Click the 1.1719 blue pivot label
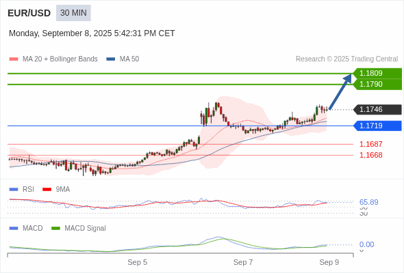The width and height of the screenshot is (404, 273). tap(377, 126)
